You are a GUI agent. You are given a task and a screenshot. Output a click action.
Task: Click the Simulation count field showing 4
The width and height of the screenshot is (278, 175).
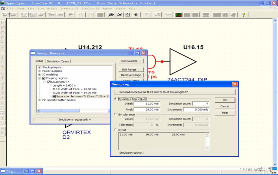coord(201,104)
